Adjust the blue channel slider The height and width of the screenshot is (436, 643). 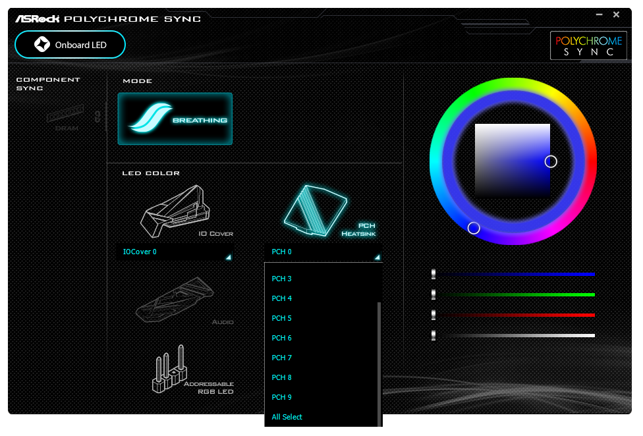(x=513, y=274)
